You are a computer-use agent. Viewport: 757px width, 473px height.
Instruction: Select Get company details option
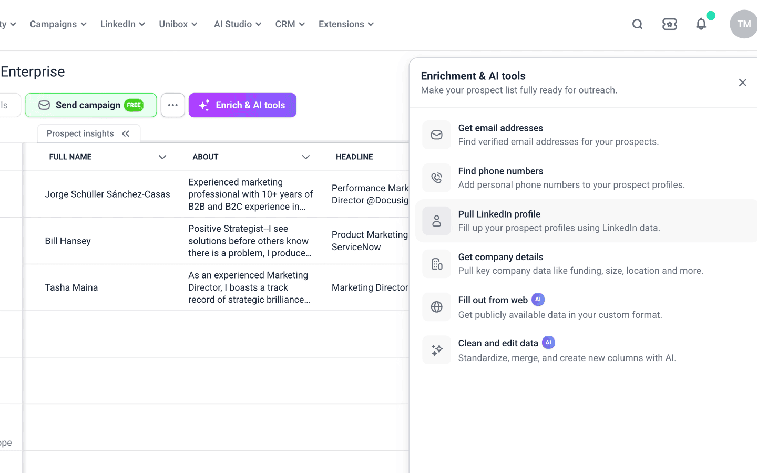(x=586, y=264)
